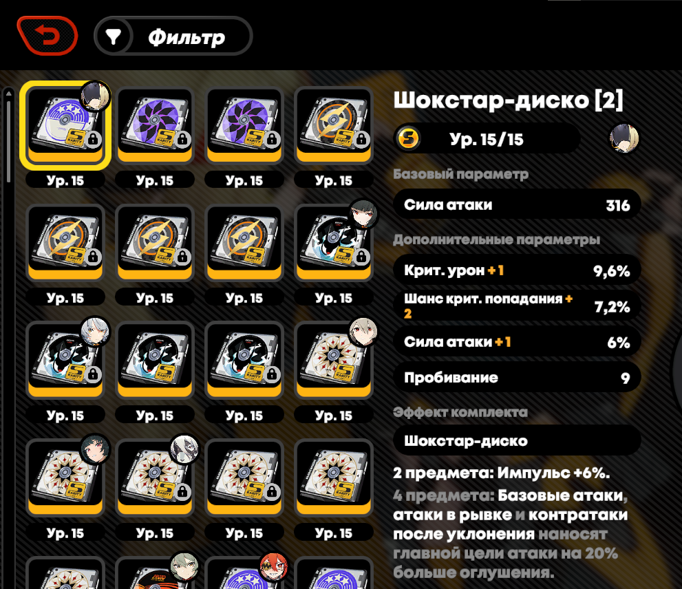Click grey-haired character avatar on cream flower disc
This screenshot has height=589, width=682.
184,449
